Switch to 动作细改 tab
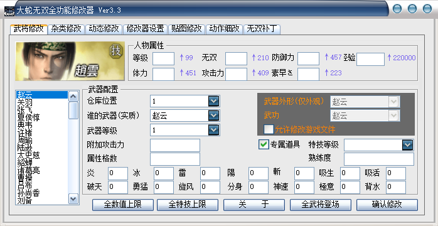 [x=224, y=29]
